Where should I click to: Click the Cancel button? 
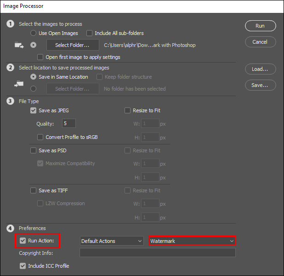(x=260, y=42)
